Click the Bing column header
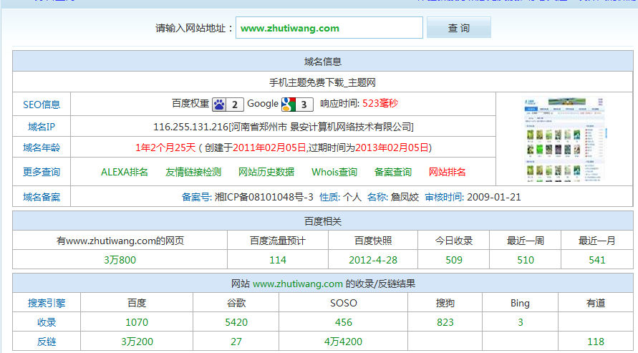 pyautogui.click(x=521, y=303)
